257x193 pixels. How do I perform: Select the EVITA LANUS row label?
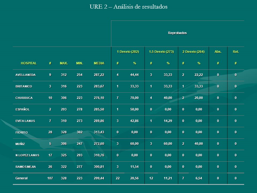(25, 121)
